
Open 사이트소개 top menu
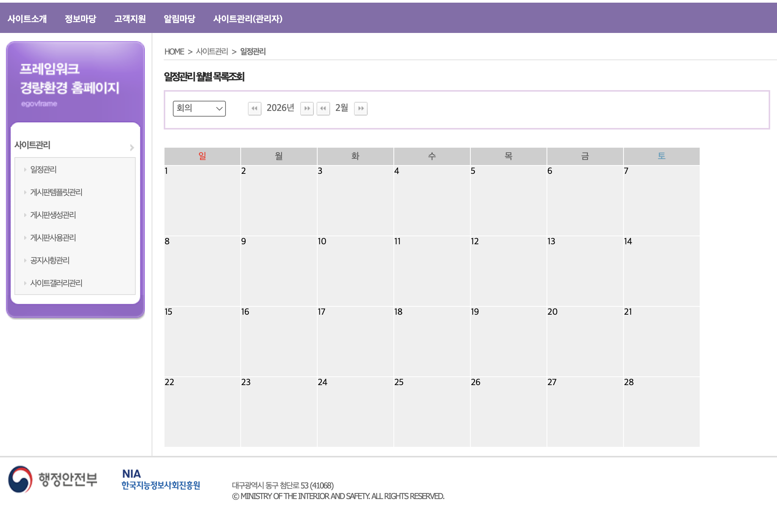pyautogui.click(x=27, y=19)
